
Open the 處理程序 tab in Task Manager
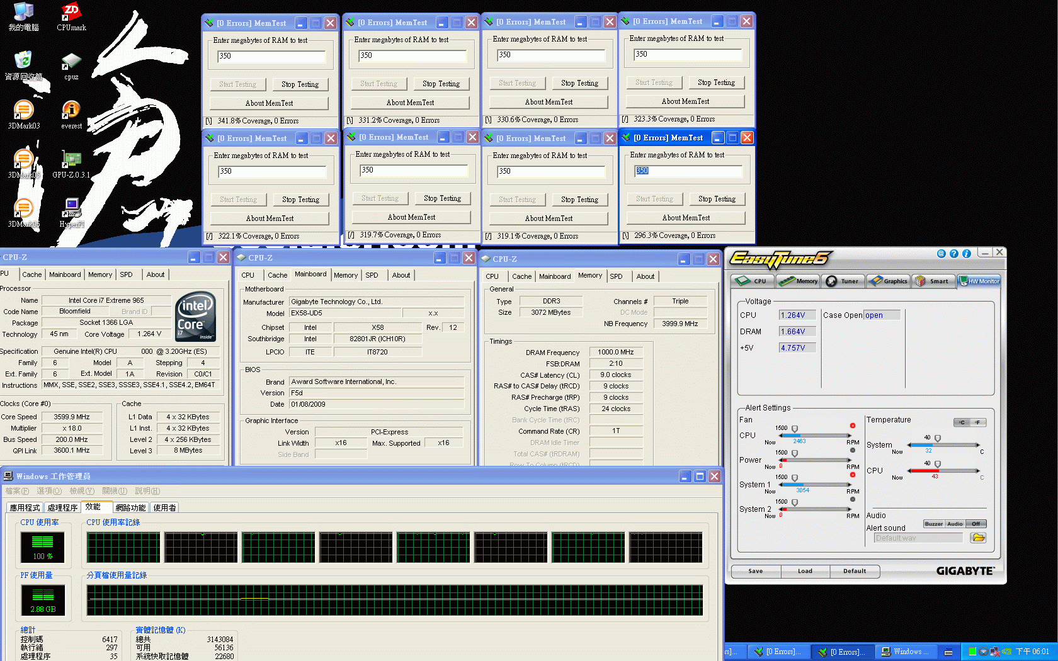(x=62, y=507)
